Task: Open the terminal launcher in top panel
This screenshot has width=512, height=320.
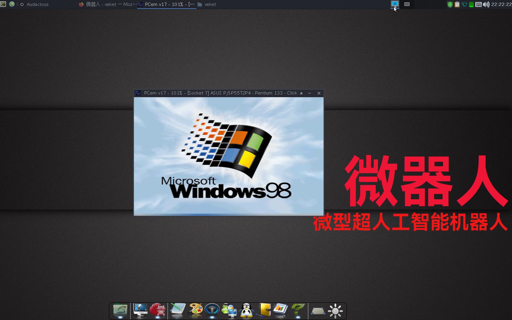Action: pyautogui.click(x=3, y=4)
